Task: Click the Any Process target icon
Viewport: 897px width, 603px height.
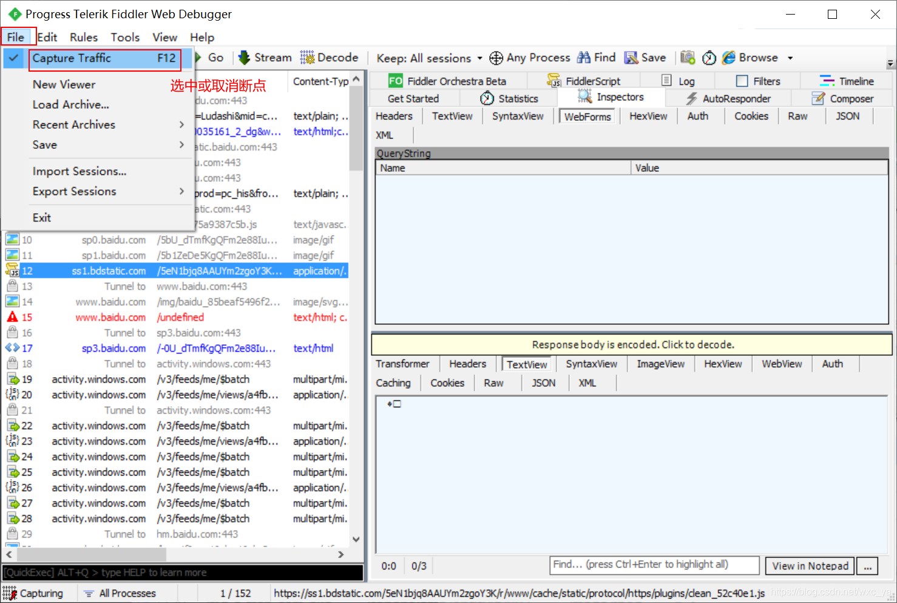Action: [496, 58]
